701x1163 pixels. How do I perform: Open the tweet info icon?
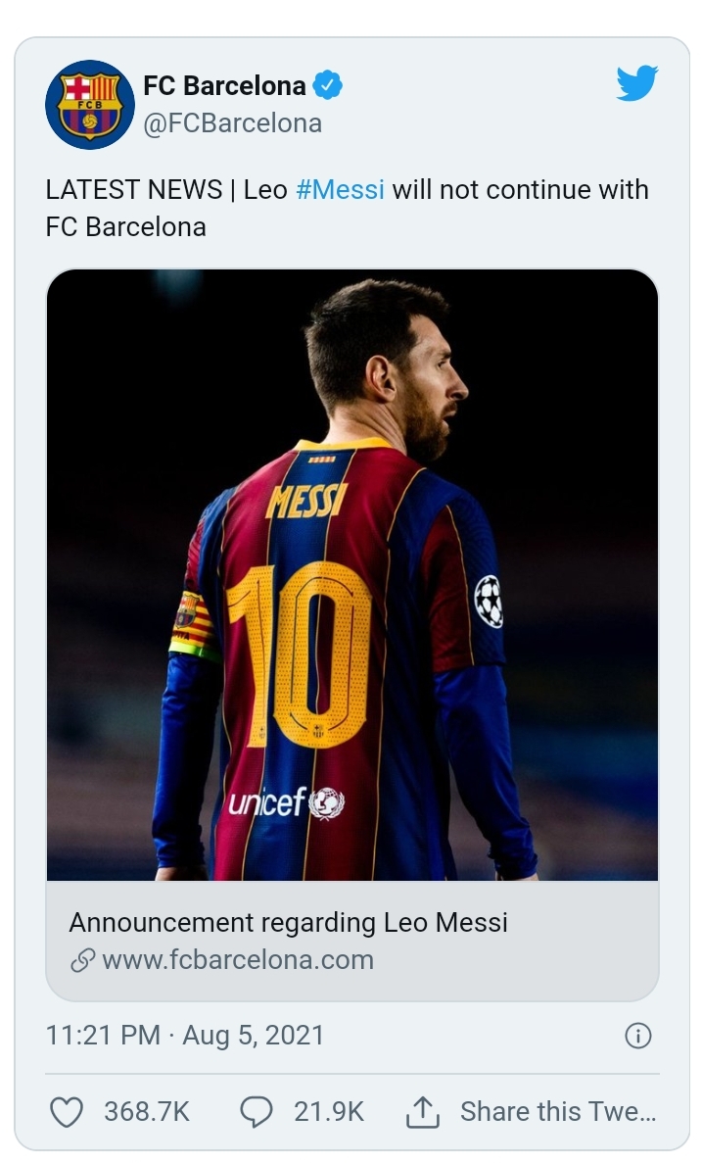[x=637, y=1037]
